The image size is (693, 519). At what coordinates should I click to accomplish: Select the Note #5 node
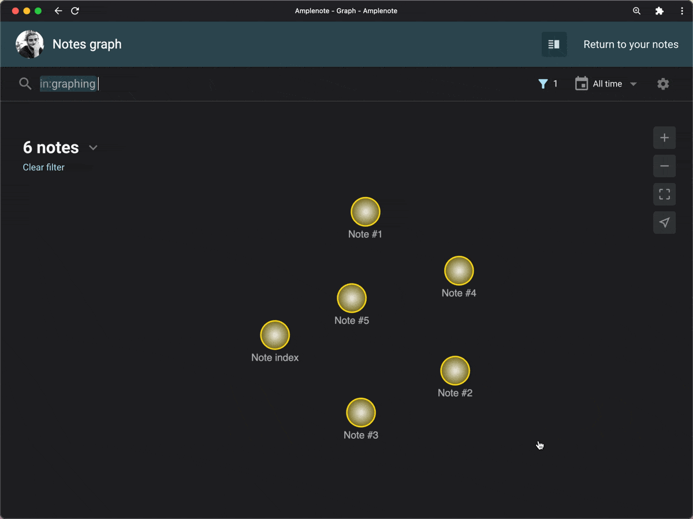(352, 298)
